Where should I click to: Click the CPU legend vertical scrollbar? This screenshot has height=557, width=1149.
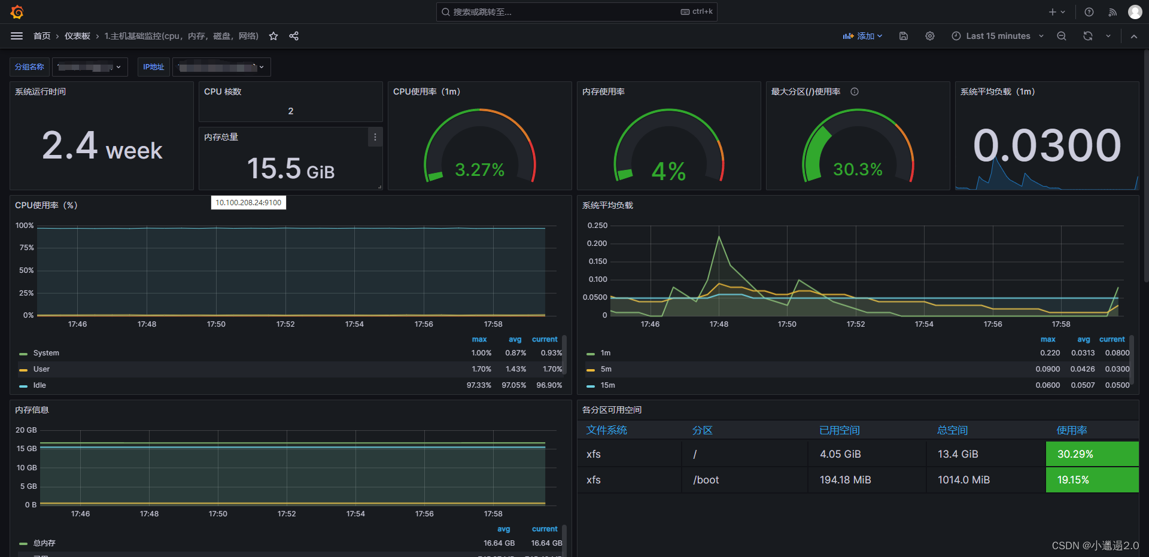click(x=564, y=354)
